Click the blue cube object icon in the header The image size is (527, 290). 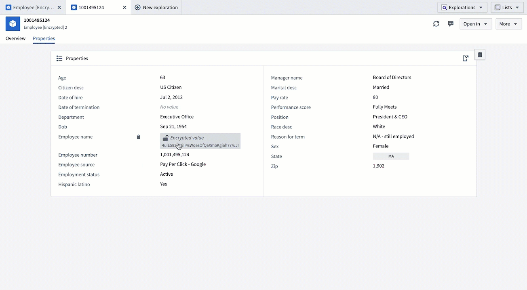13,24
